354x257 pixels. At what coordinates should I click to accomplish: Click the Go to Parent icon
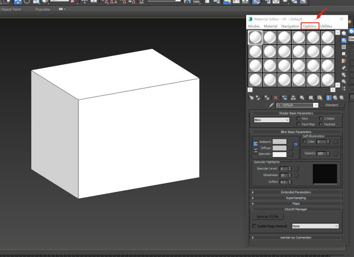point(335,97)
